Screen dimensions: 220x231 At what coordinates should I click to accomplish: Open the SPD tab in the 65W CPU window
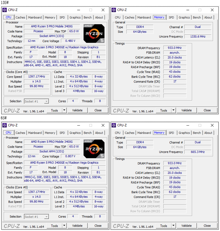click(x=62, y=133)
